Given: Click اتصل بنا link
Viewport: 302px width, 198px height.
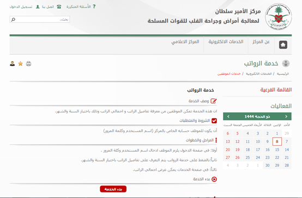Looking at the screenshot, I should [x=48, y=7].
